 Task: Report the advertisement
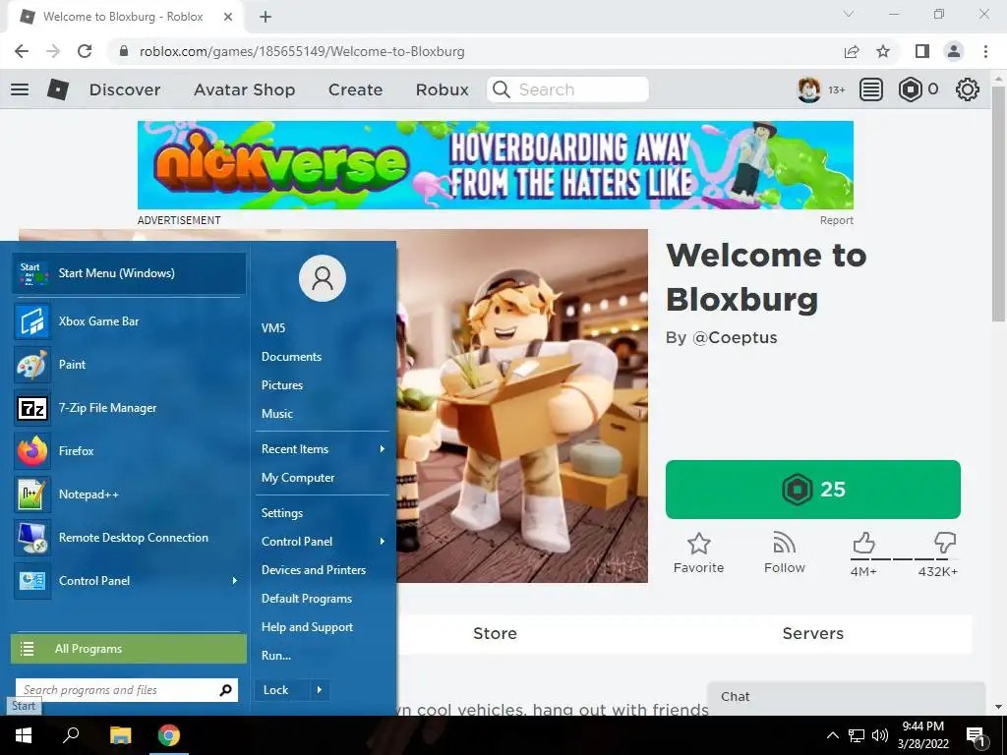(836, 220)
